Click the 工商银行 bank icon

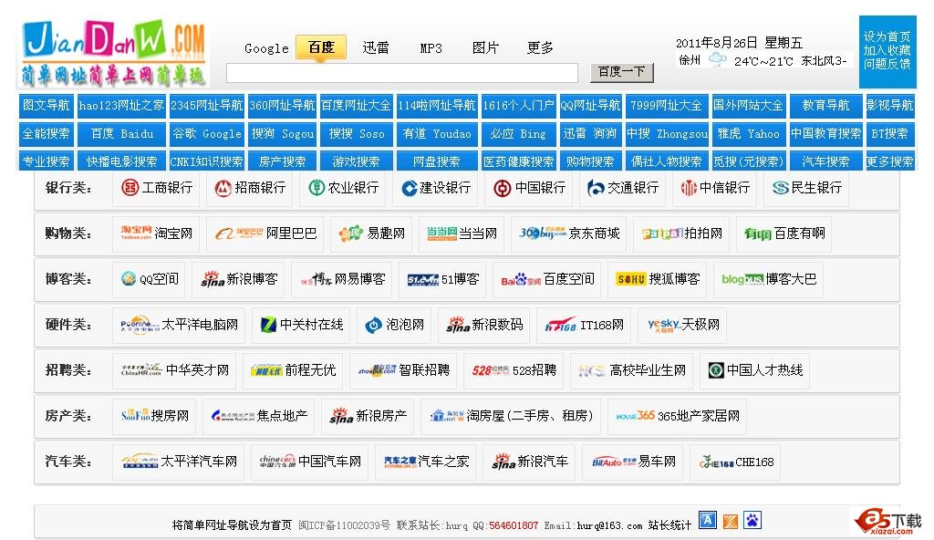(129, 189)
